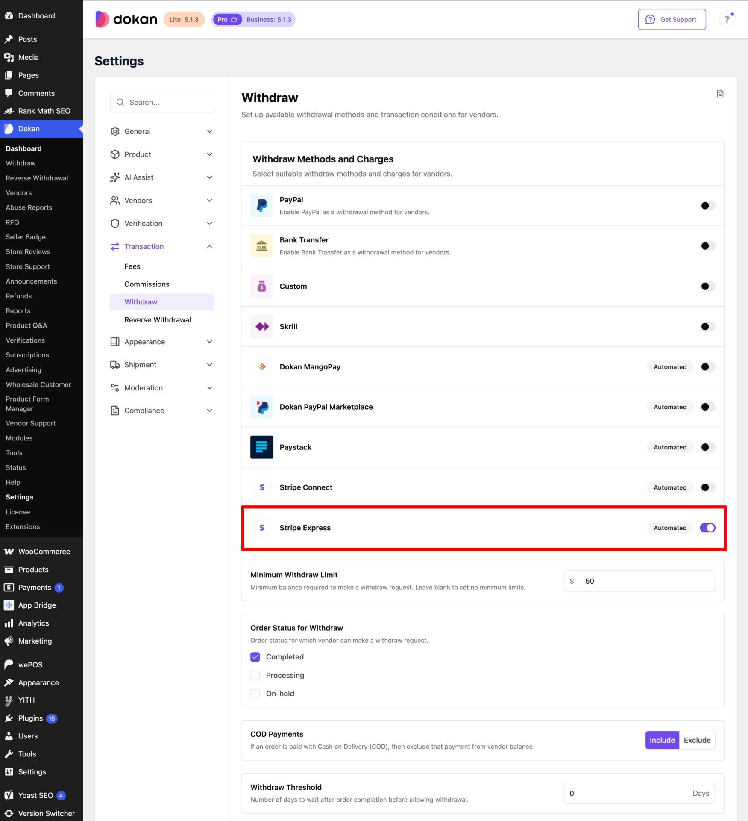
Task: Expand the Moderation chevron
Action: coord(209,388)
